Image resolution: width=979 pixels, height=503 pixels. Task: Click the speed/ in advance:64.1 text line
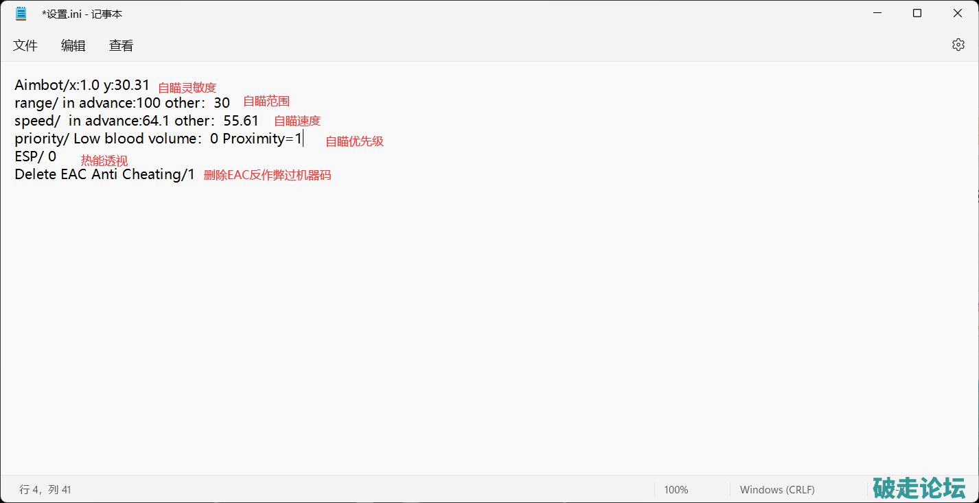[136, 121]
